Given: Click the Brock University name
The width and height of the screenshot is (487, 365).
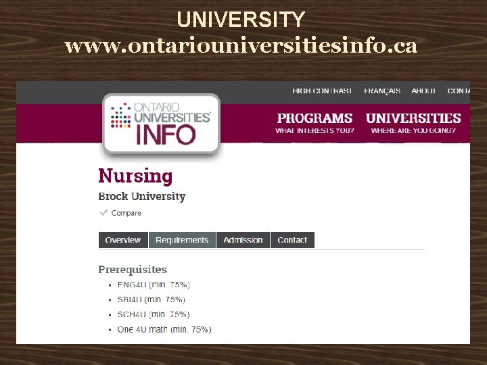Looking at the screenshot, I should coord(141,197).
